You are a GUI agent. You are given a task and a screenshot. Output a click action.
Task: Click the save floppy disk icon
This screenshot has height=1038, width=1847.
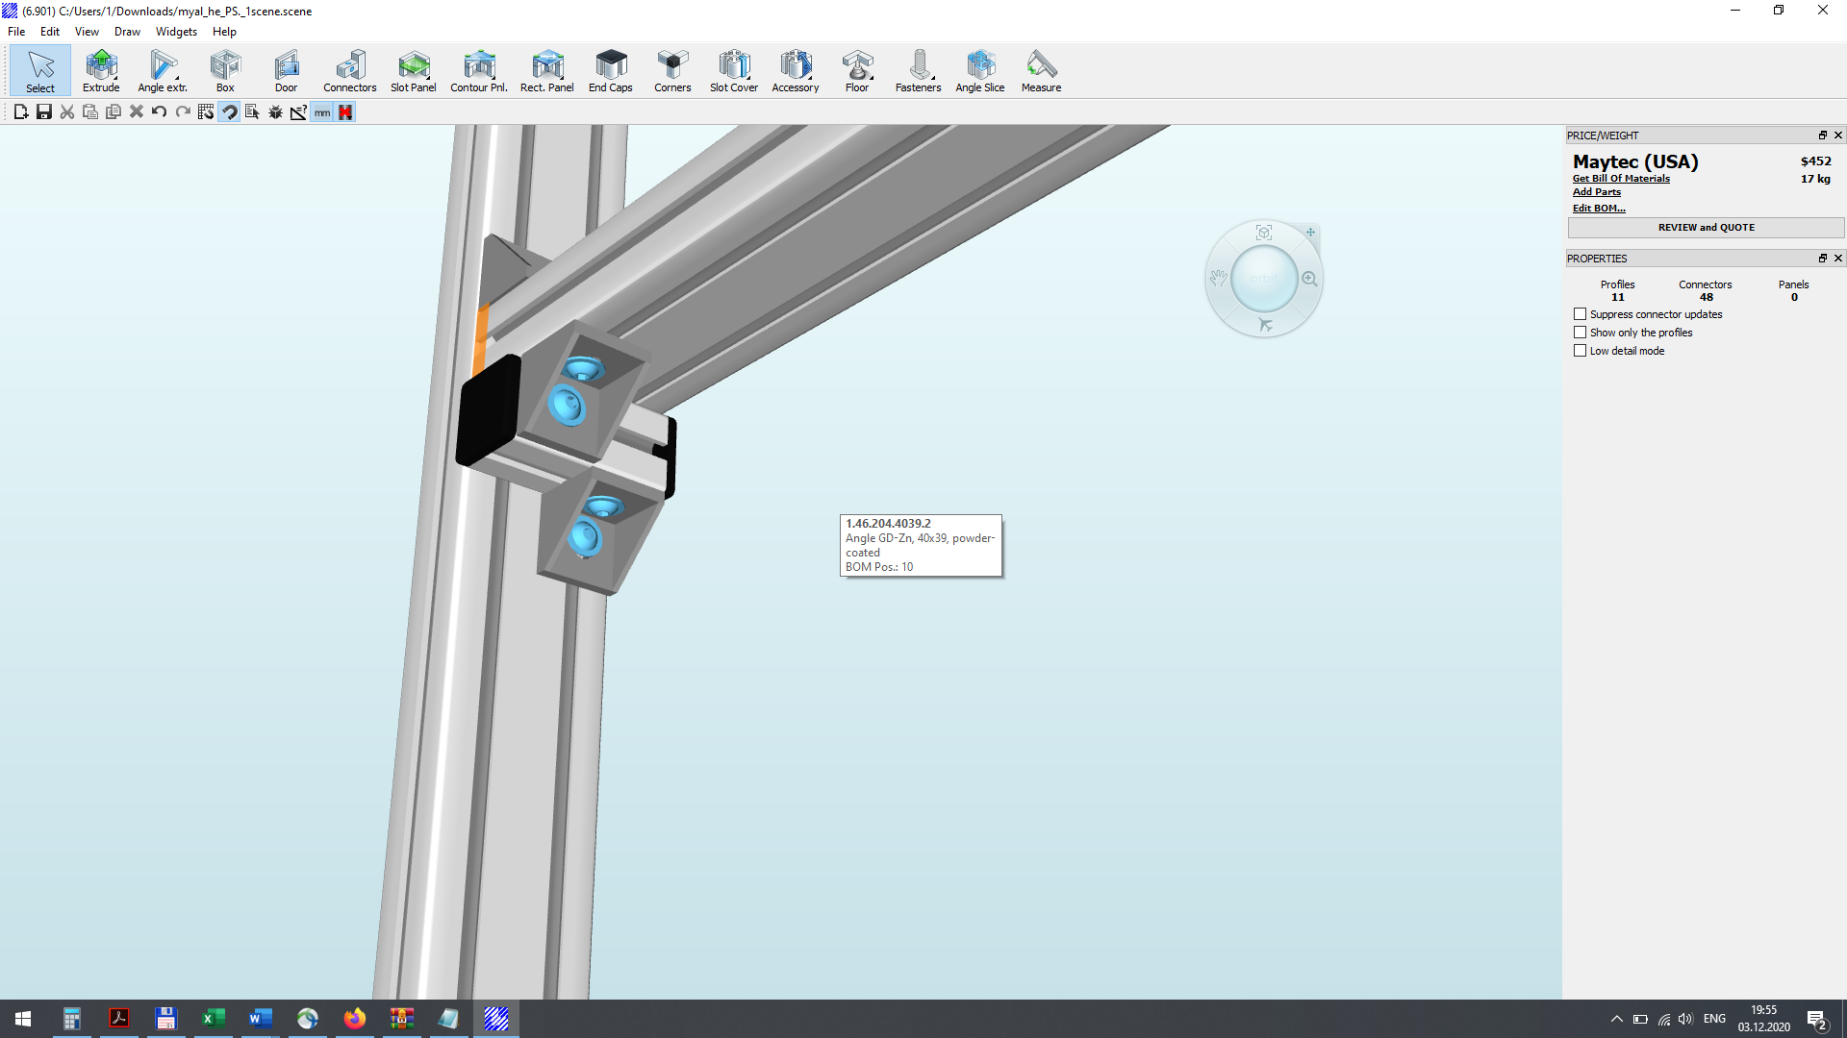pyautogui.click(x=44, y=112)
